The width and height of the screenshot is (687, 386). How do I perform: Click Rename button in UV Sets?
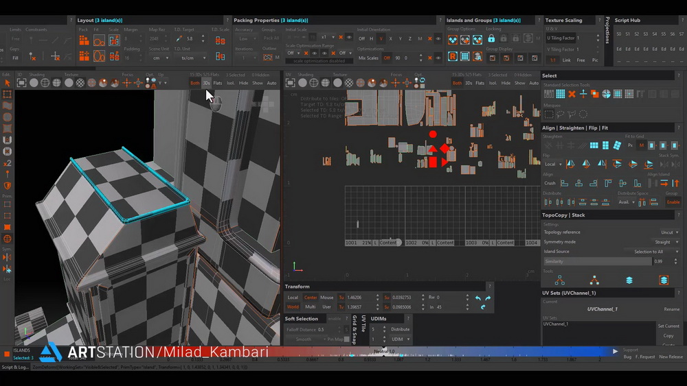pos(672,309)
